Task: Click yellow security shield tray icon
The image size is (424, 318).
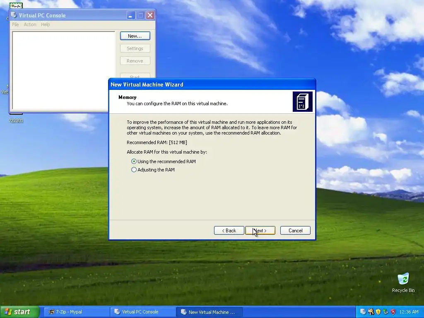Action: 378,312
